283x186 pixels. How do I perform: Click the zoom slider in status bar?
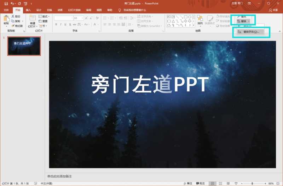click(252, 183)
